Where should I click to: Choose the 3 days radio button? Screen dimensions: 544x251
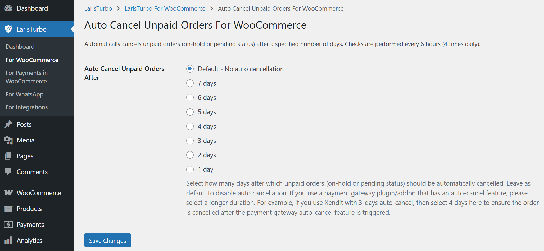(x=190, y=141)
